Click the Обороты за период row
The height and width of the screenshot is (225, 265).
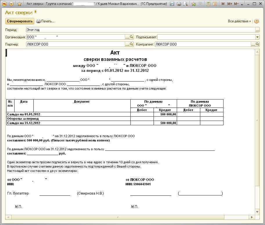pyautogui.click(x=115, y=119)
